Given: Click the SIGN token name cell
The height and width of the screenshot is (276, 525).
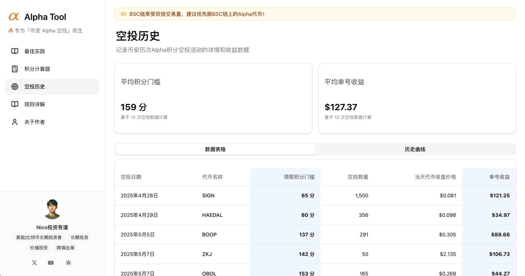Looking at the screenshot, I should coord(208,196).
